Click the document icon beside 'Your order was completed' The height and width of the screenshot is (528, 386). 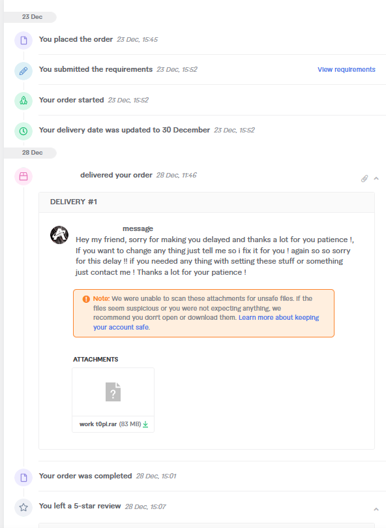tap(23, 477)
